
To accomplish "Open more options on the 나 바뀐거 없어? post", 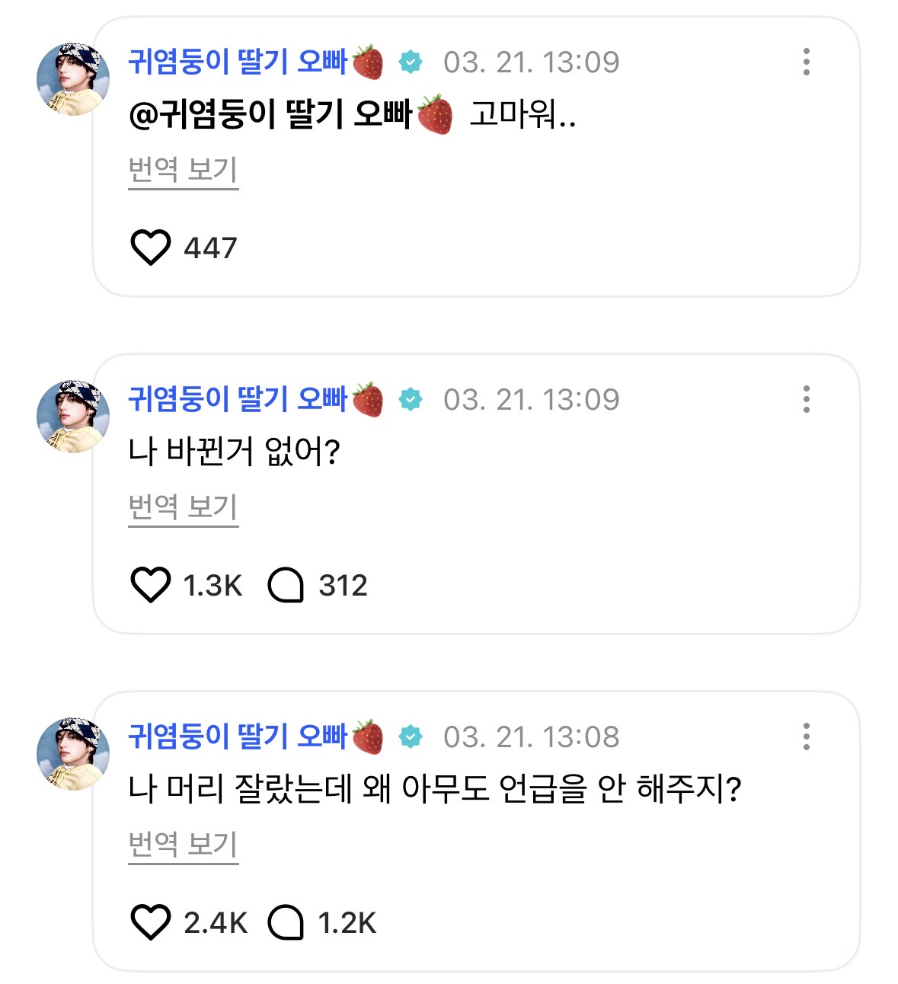I will (x=806, y=399).
